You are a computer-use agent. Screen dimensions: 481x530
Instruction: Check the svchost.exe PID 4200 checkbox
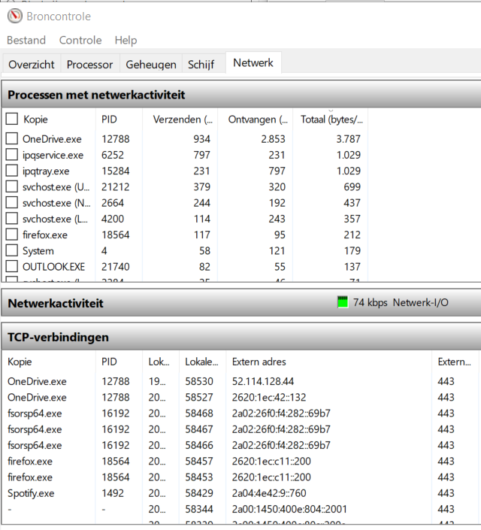click(12, 218)
